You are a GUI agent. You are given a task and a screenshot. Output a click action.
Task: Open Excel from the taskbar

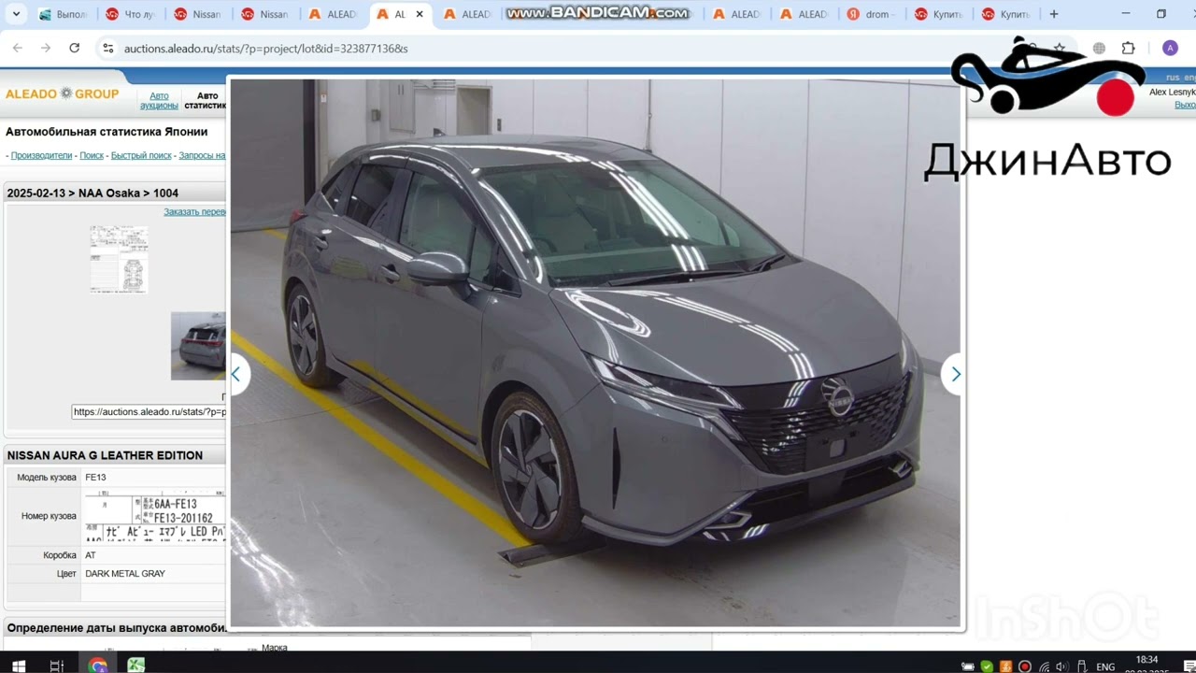[x=136, y=666]
